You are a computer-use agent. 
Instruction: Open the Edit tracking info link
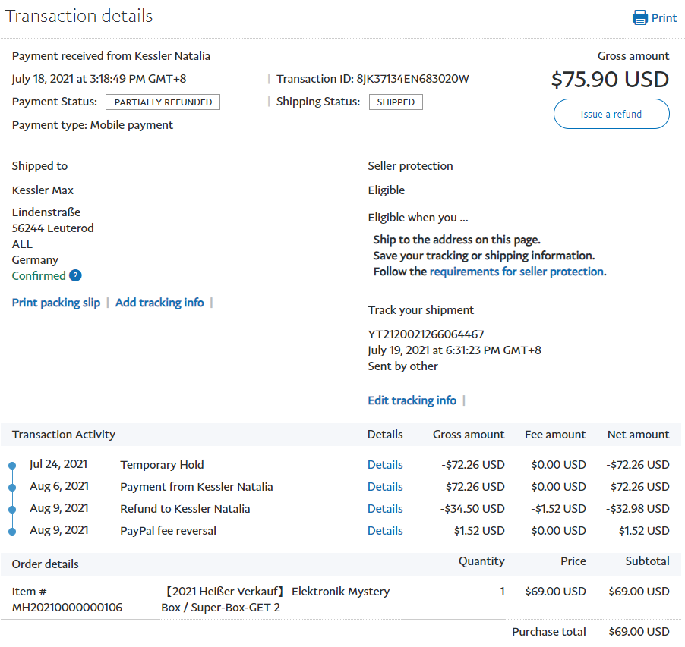(412, 400)
